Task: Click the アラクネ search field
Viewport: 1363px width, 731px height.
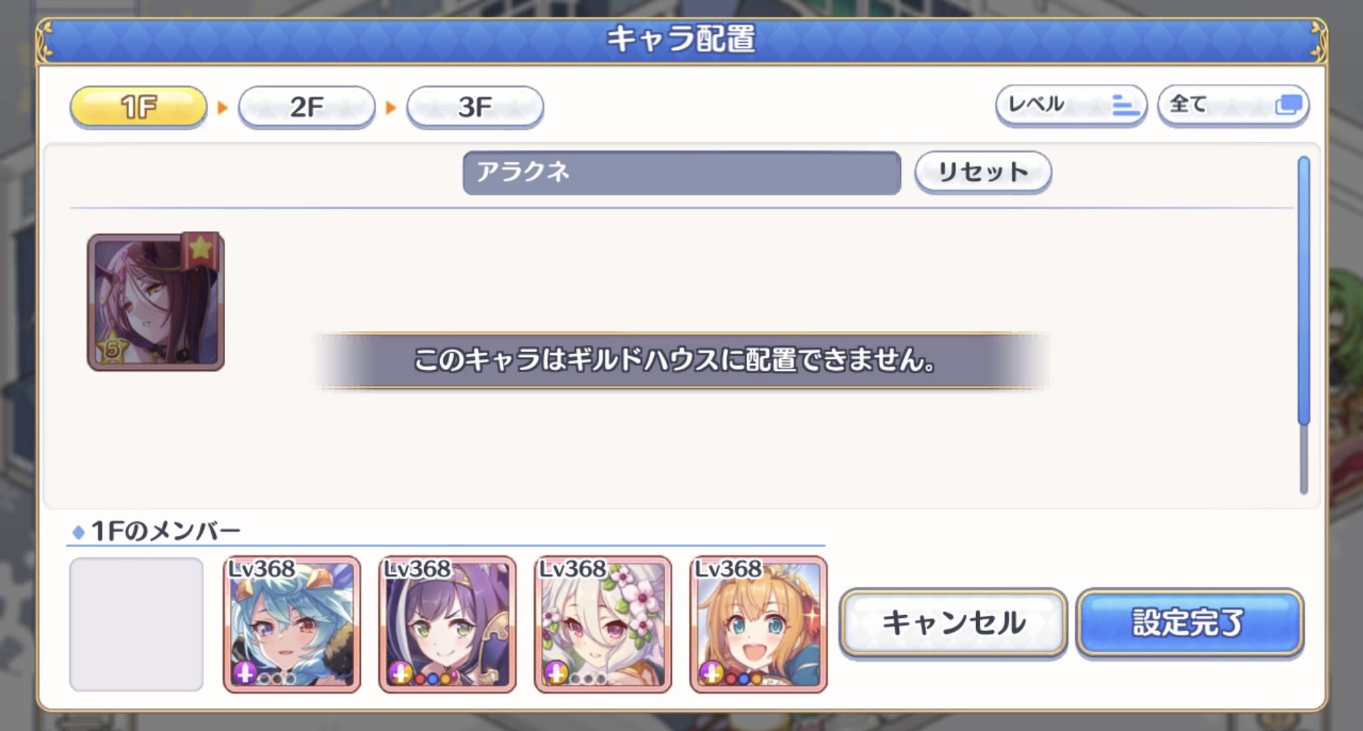Action: (x=682, y=173)
